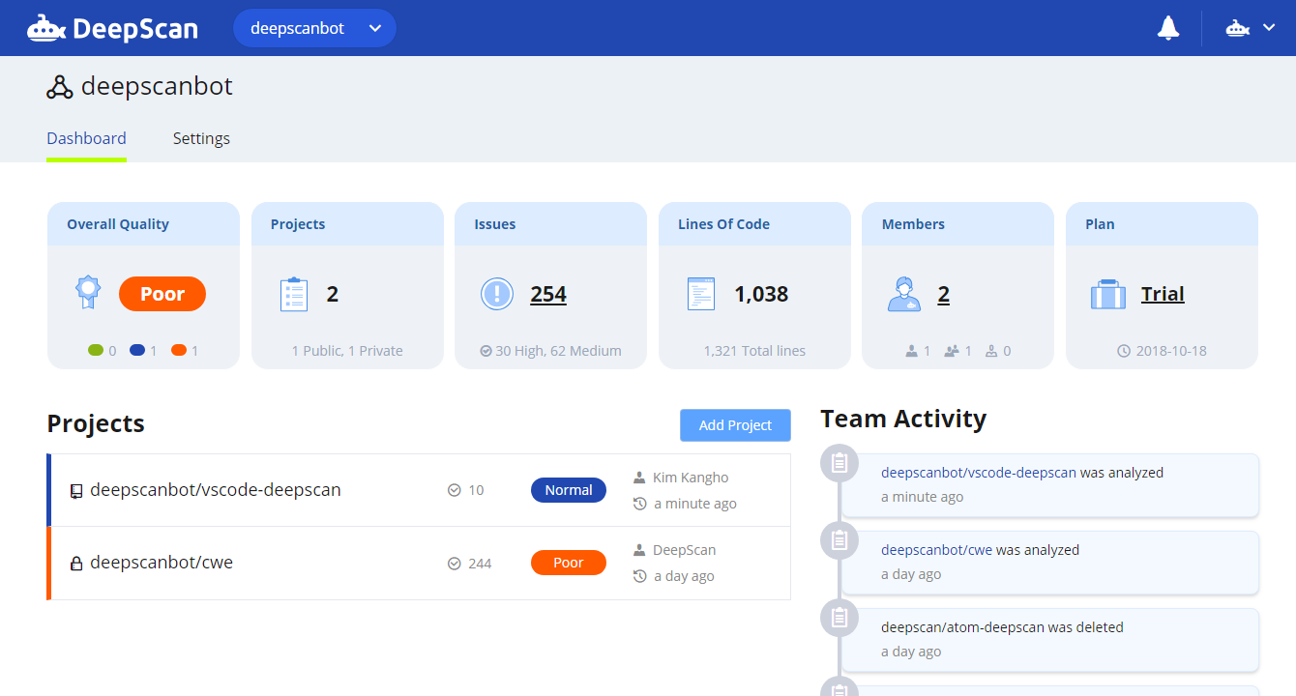Click the Add Project button

pos(735,425)
